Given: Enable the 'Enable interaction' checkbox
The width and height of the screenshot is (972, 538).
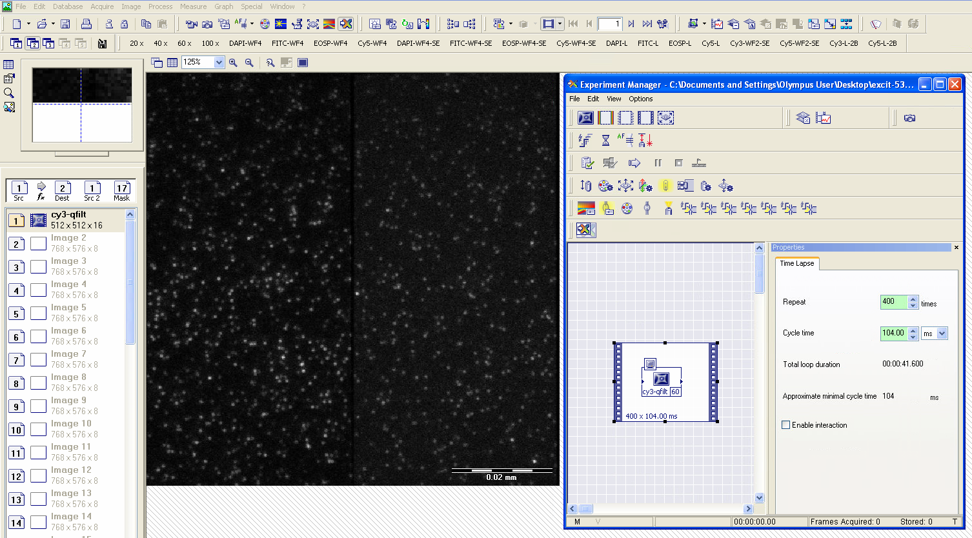Looking at the screenshot, I should (786, 425).
